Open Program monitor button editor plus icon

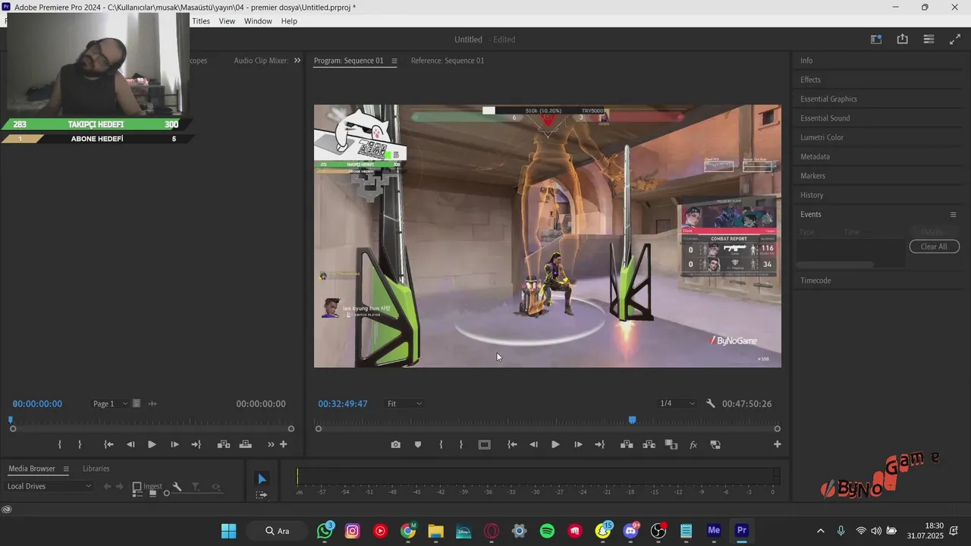[x=777, y=444]
